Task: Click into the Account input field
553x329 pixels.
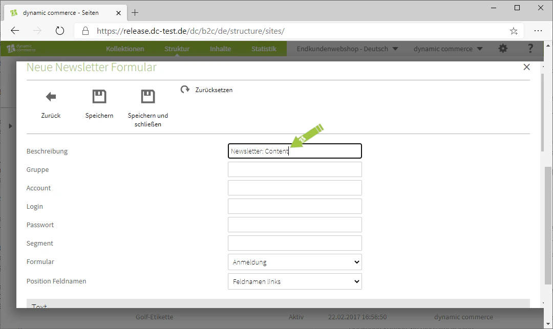Action: pyautogui.click(x=295, y=188)
